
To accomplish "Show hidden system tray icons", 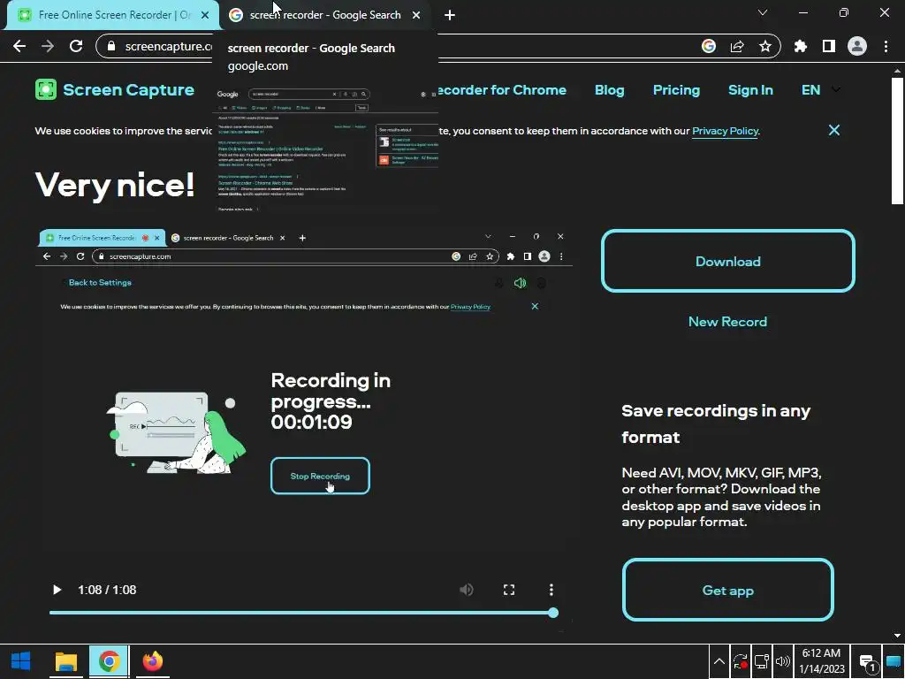I will point(719,661).
